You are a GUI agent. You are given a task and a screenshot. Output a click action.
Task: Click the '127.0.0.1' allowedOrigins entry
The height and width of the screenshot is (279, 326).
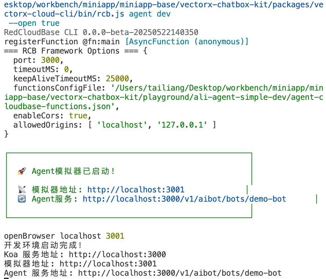[x=182, y=125]
